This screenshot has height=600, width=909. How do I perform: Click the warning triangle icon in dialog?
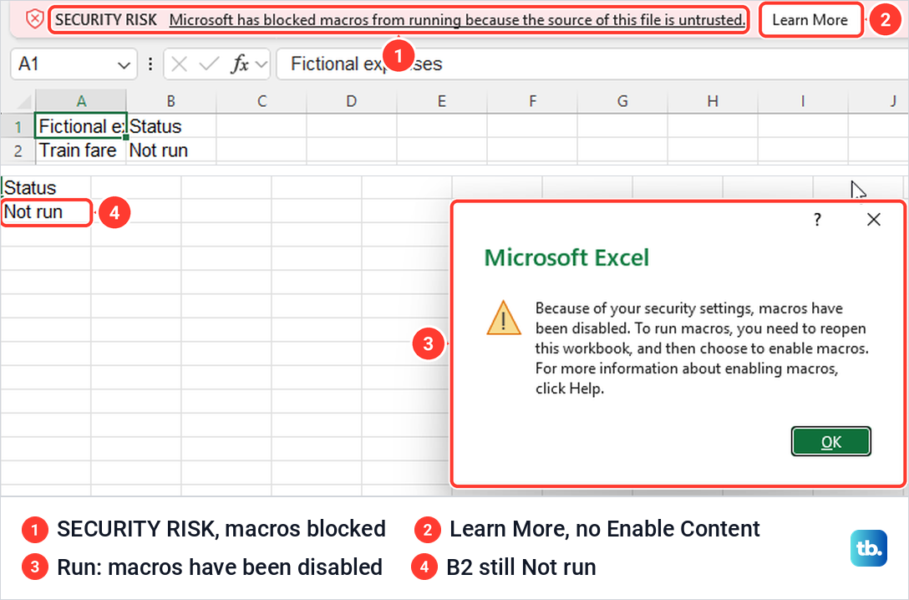pyautogui.click(x=504, y=318)
